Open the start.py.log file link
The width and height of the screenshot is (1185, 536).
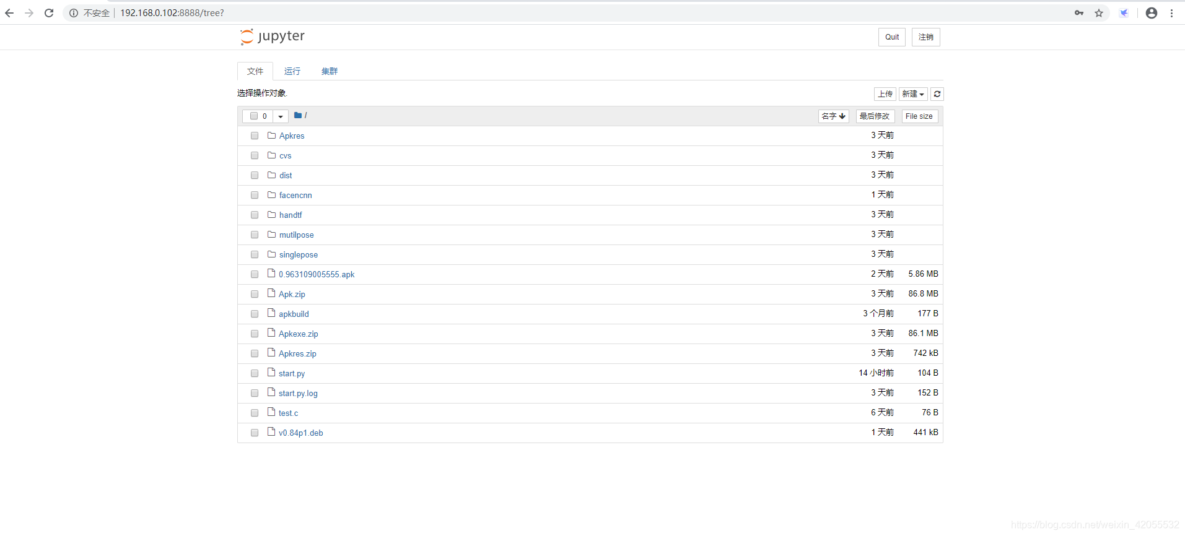pyautogui.click(x=298, y=393)
